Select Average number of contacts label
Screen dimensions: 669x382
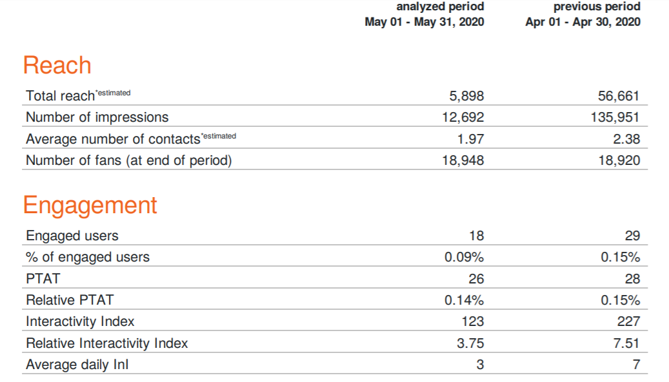[x=113, y=139]
